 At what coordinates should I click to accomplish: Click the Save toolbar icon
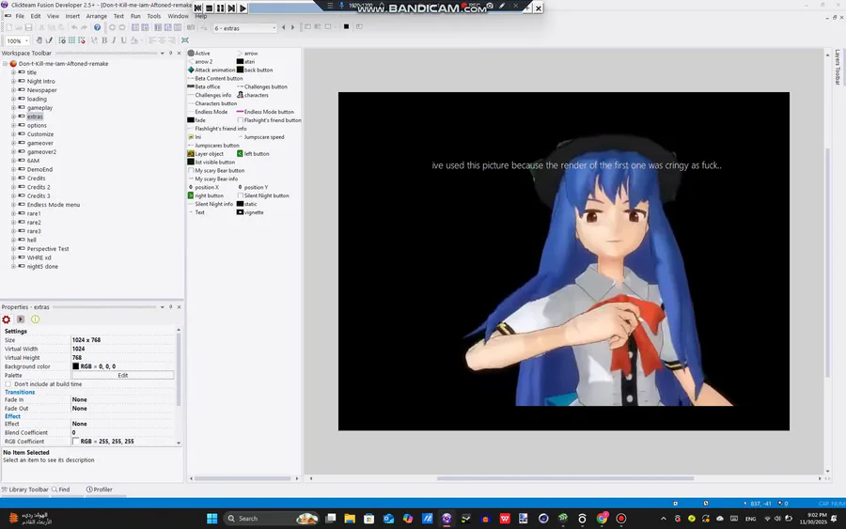click(28, 27)
